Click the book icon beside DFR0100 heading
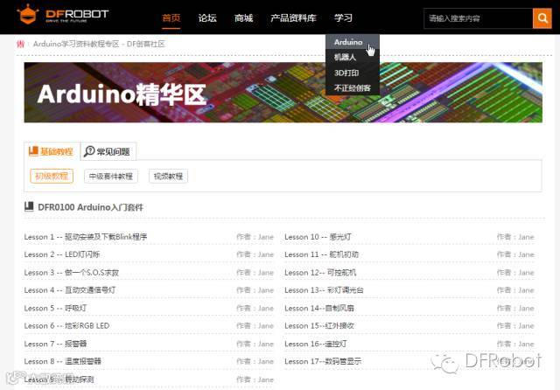The height and width of the screenshot is (390, 560). (29, 206)
